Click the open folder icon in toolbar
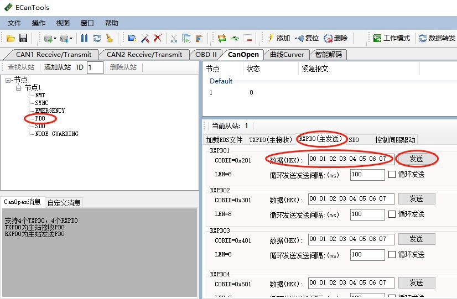 tap(11, 38)
